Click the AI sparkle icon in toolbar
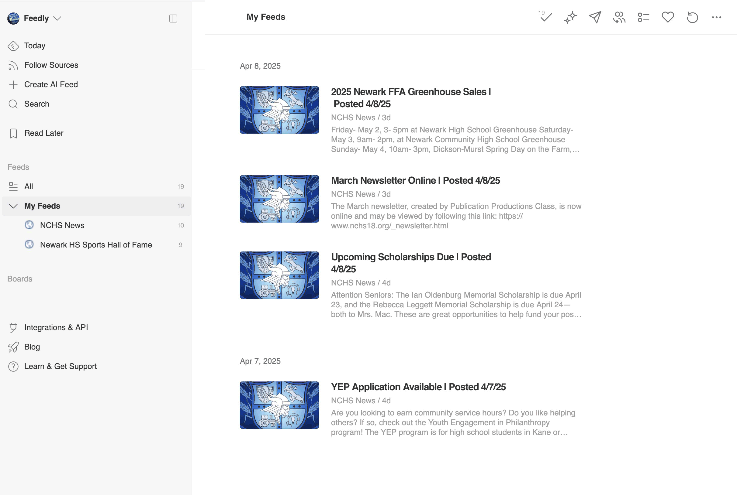This screenshot has width=737, height=495. (570, 17)
